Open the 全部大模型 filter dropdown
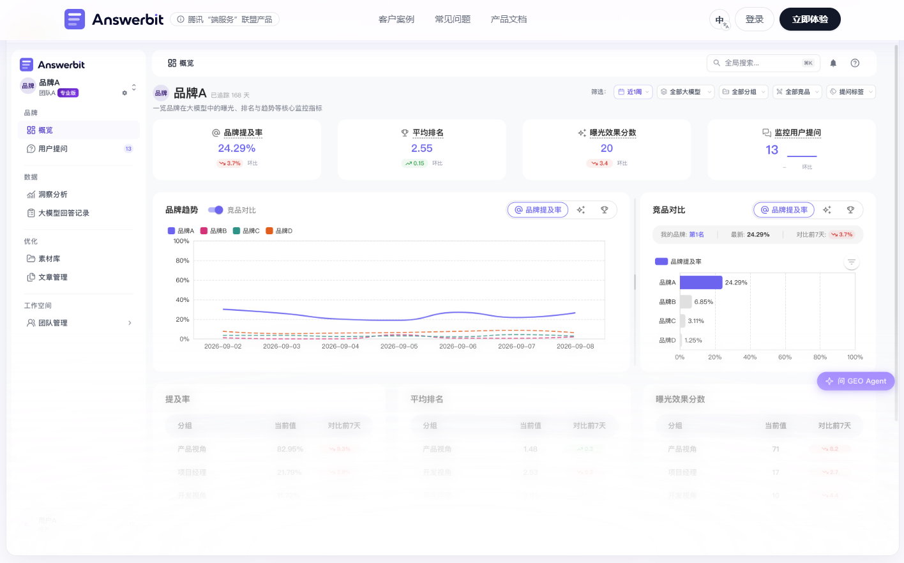Image resolution: width=904 pixels, height=563 pixels. (x=686, y=92)
